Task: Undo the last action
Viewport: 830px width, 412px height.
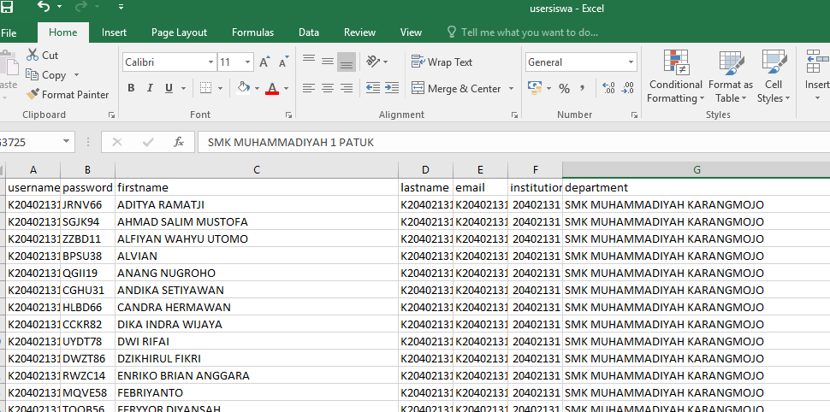Action: click(44, 7)
